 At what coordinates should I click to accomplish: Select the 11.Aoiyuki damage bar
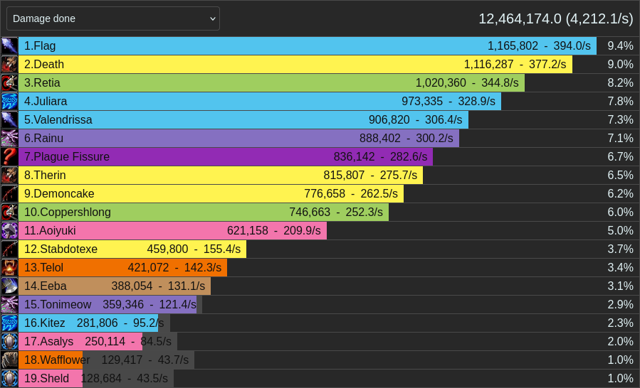(173, 231)
